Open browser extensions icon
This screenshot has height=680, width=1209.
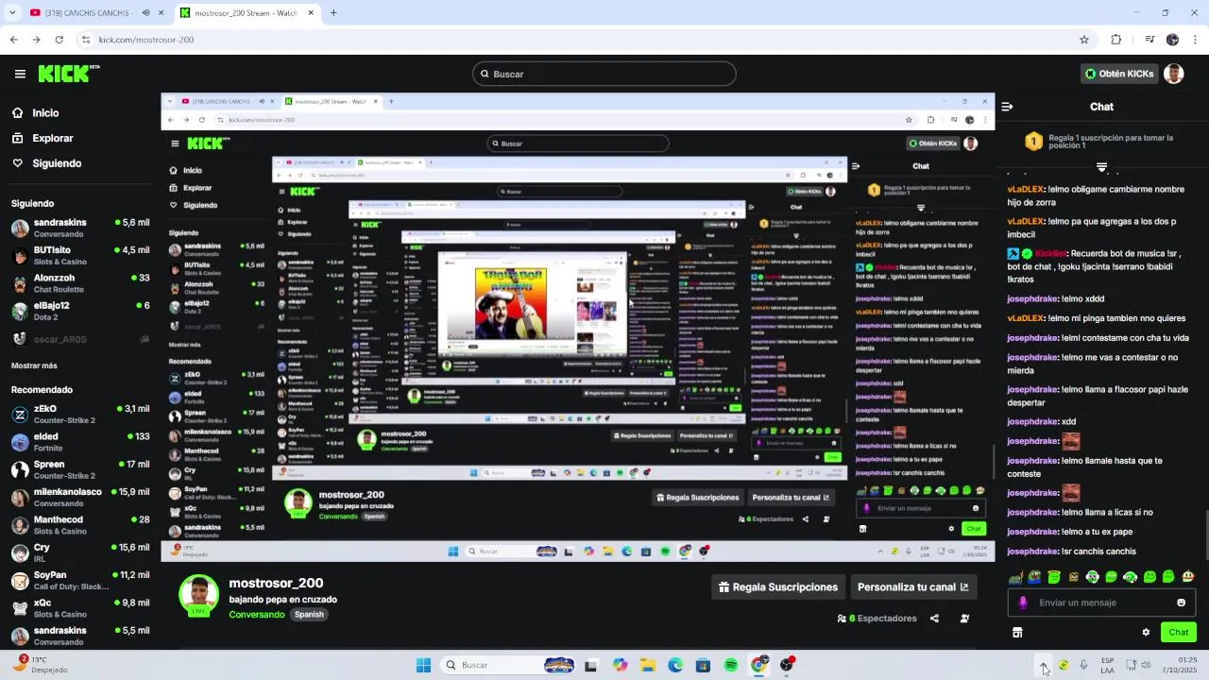pos(1116,40)
